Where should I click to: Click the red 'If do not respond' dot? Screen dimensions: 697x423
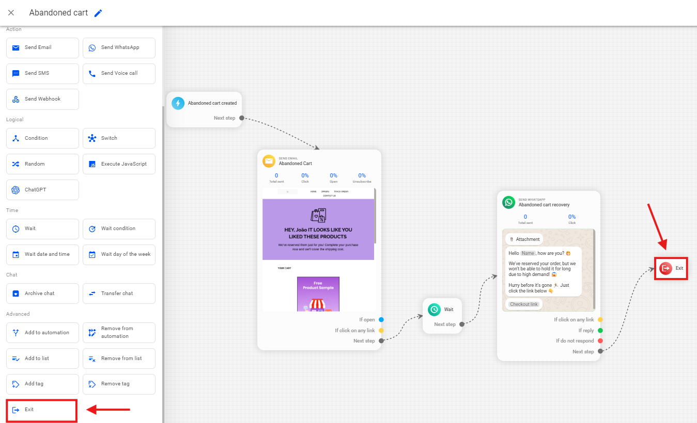[x=600, y=341]
